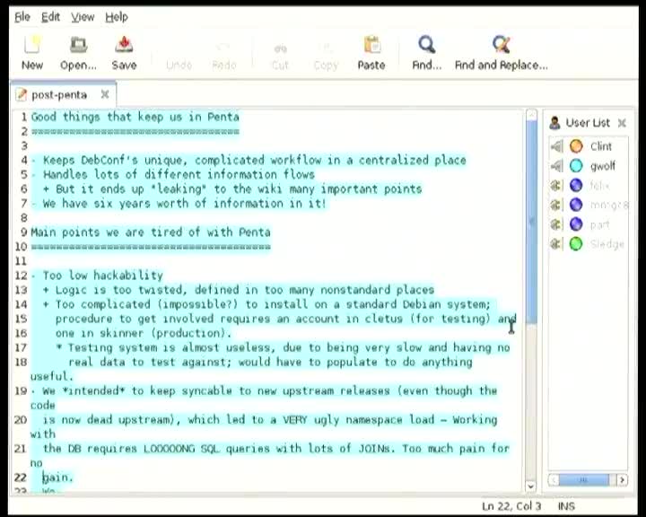This screenshot has width=646, height=517.
Task: Open the Edit menu
Action: (50, 17)
